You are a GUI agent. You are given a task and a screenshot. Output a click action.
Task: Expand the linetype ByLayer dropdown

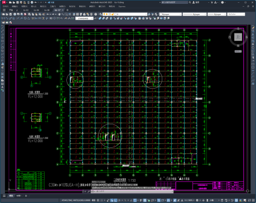point(205,14)
